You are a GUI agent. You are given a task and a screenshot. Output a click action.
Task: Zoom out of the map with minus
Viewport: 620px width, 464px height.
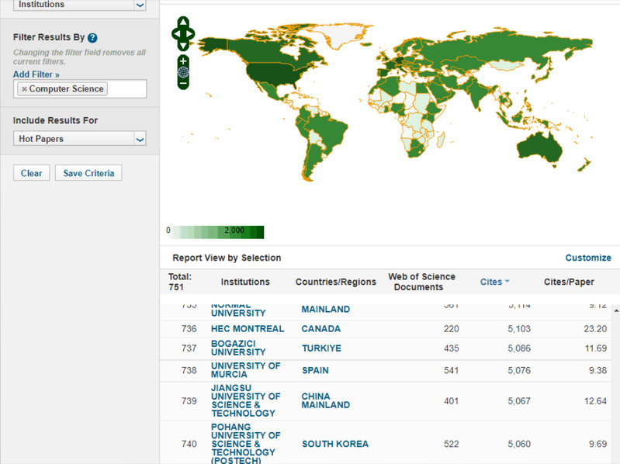tap(183, 82)
